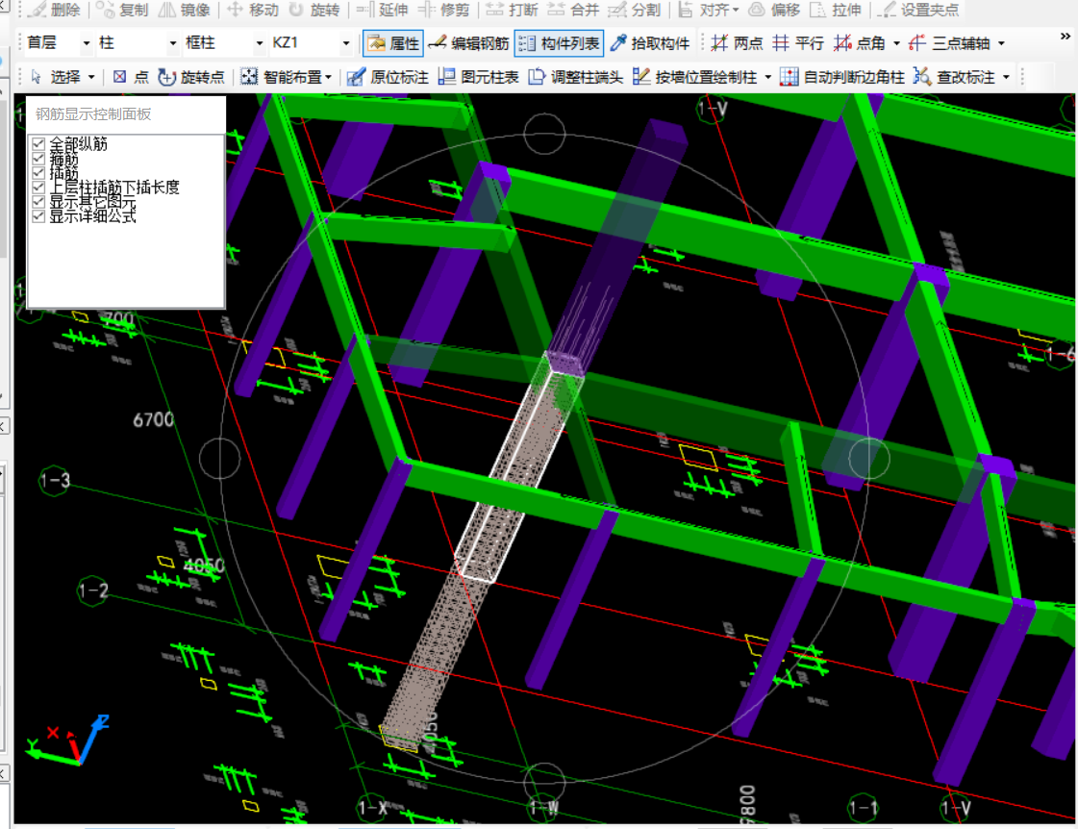This screenshot has width=1078, height=829.
Task: Open the 选择 dropdown arrow
Action: 91,77
